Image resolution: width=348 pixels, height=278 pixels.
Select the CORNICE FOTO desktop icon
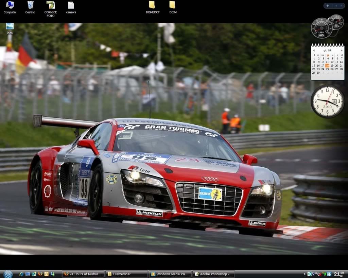(x=51, y=9)
